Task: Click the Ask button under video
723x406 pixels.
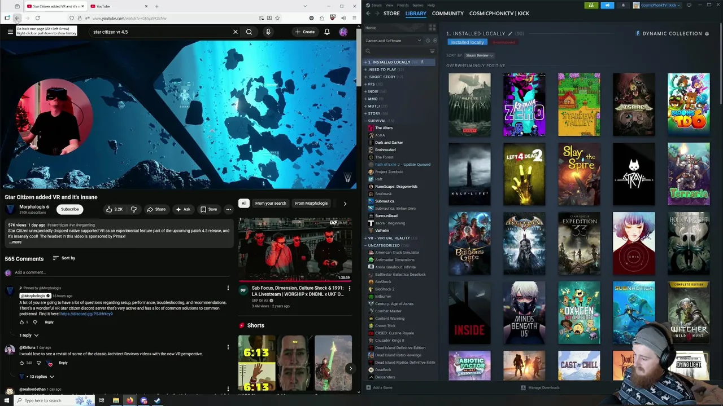Action: click(182, 209)
